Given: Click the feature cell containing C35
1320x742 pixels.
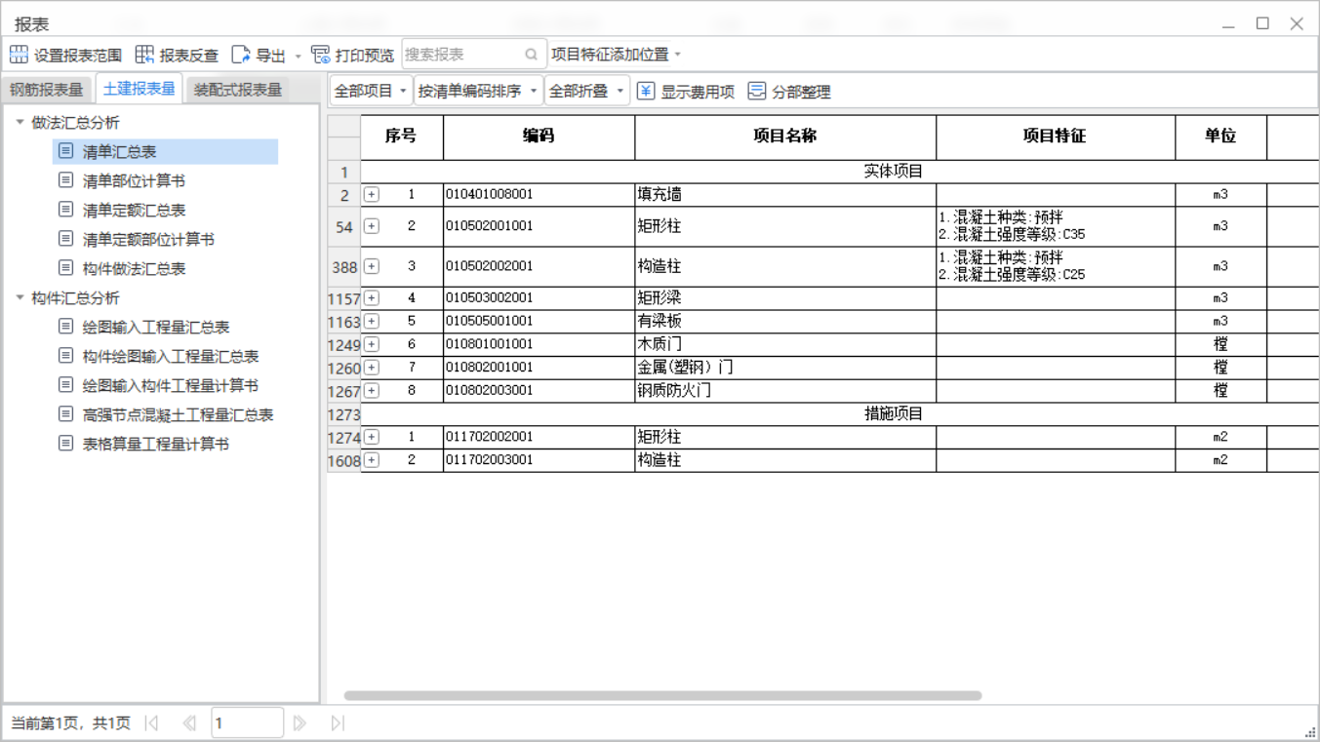Looking at the screenshot, I should click(x=1056, y=226).
